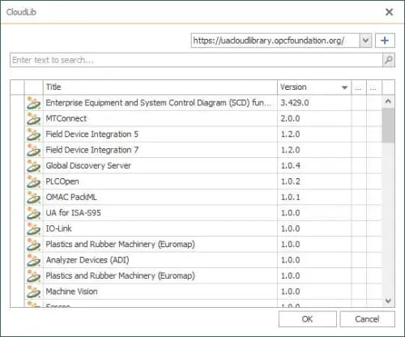The height and width of the screenshot is (337, 405).
Task: Select the PLCOpen entry
Action: coord(62,181)
